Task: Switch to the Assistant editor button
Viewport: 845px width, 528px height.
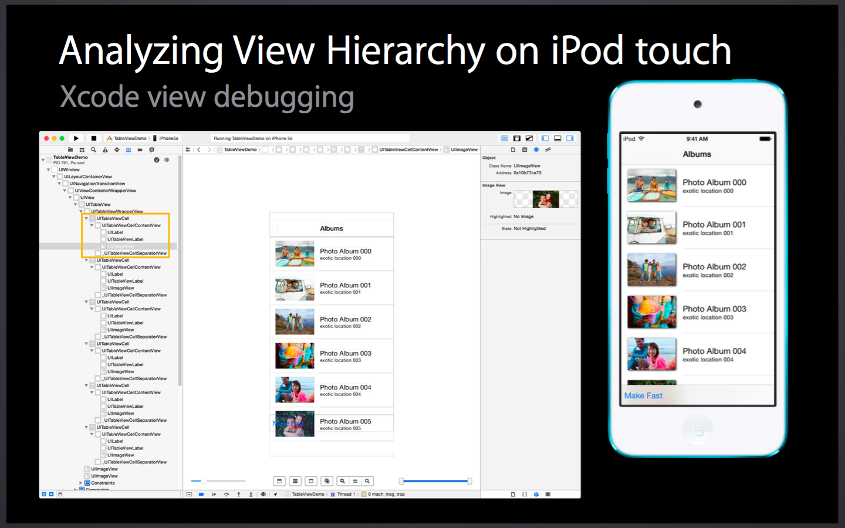Action: click(516, 138)
